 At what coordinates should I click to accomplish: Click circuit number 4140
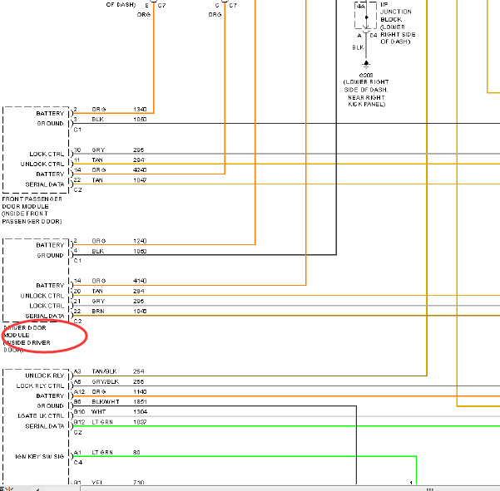[x=140, y=281]
